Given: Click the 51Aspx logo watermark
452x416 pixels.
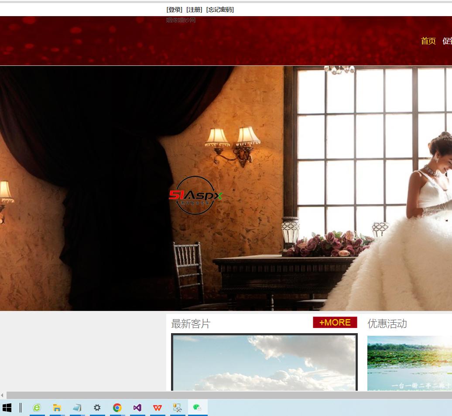Looking at the screenshot, I should point(195,195).
